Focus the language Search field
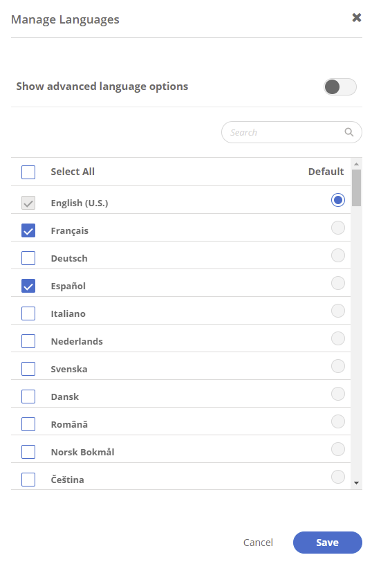This screenshot has height=564, width=372. (x=292, y=132)
